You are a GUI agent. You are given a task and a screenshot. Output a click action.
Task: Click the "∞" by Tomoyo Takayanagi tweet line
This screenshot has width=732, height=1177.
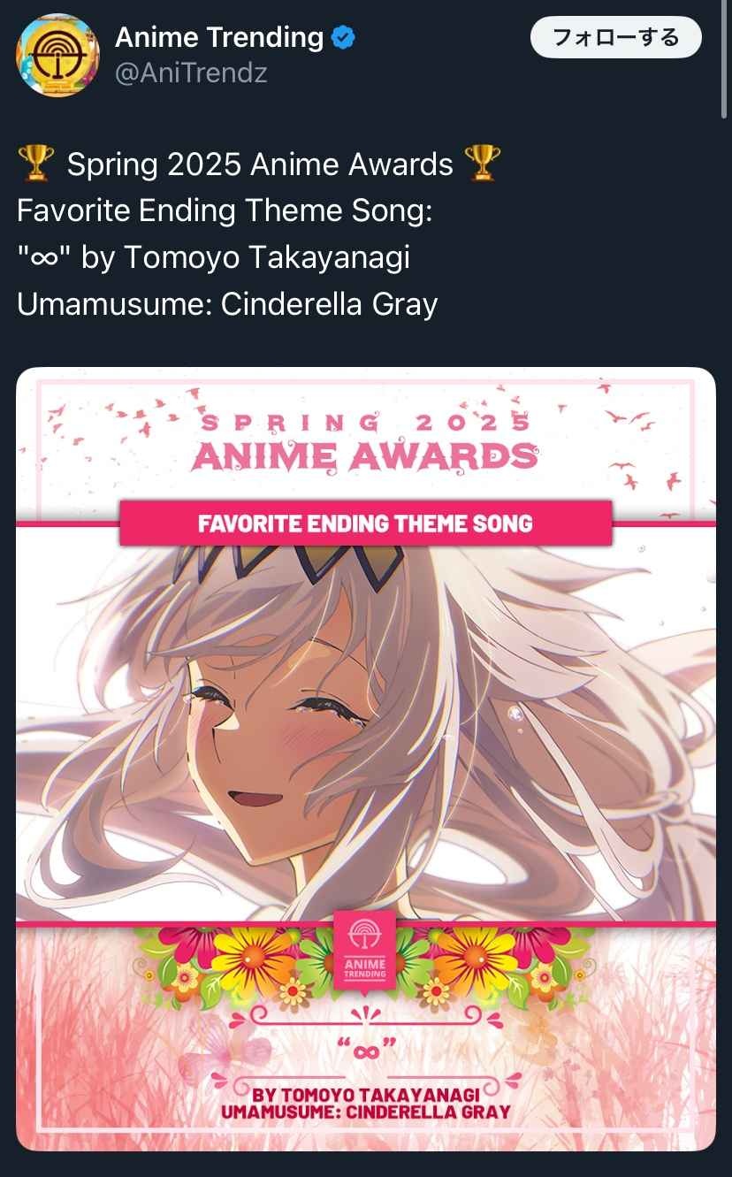(213, 257)
